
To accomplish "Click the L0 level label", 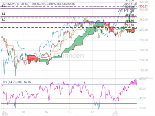I will pos(4,20).
